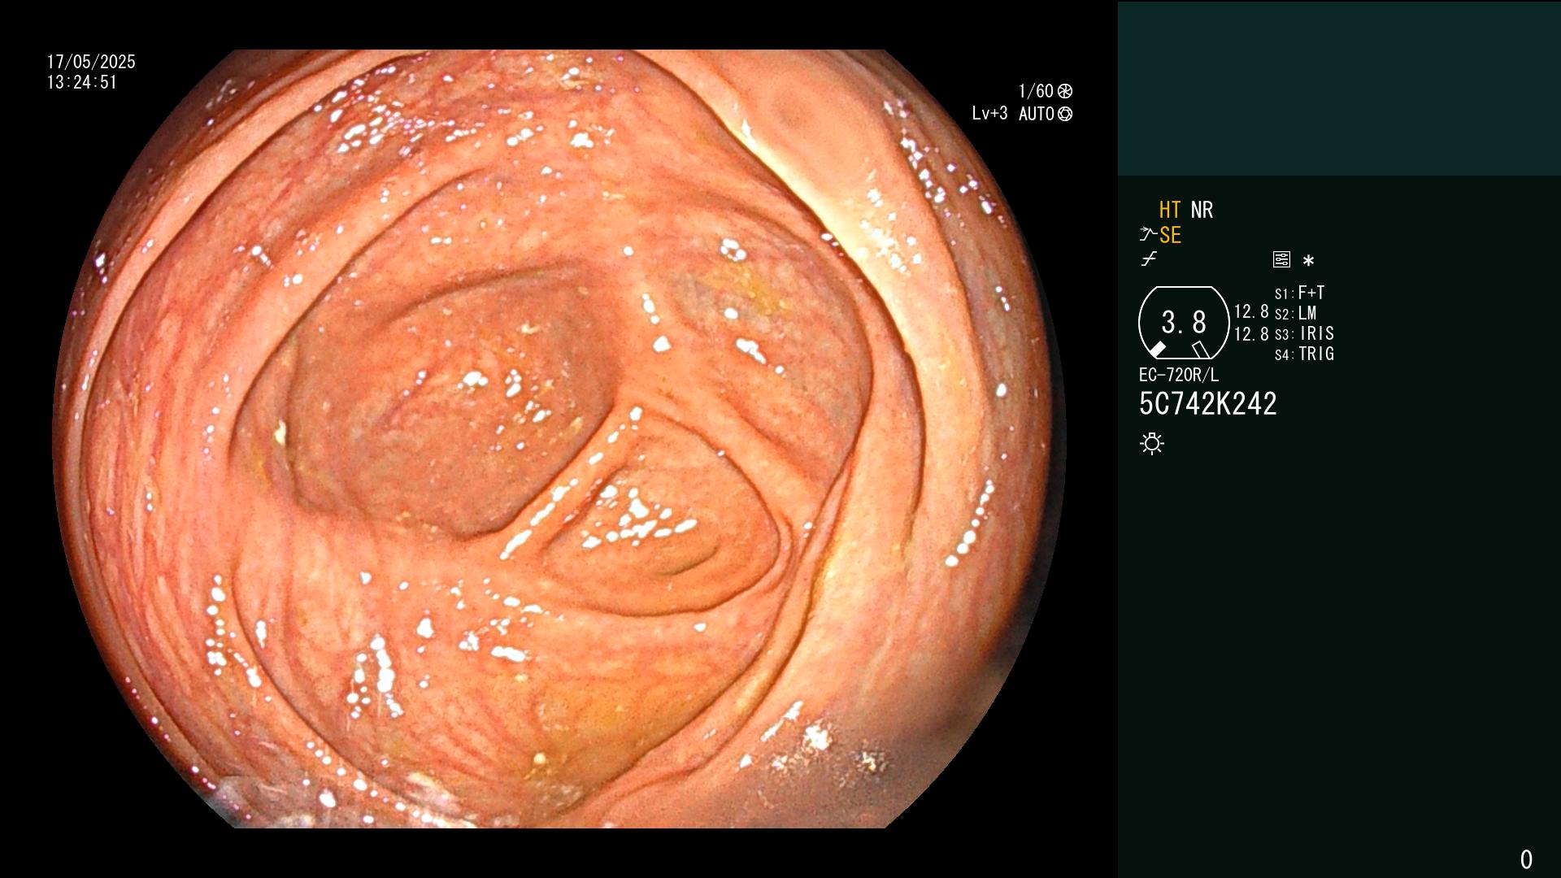
Task: Select the orange SE label
Action: click(x=1170, y=235)
